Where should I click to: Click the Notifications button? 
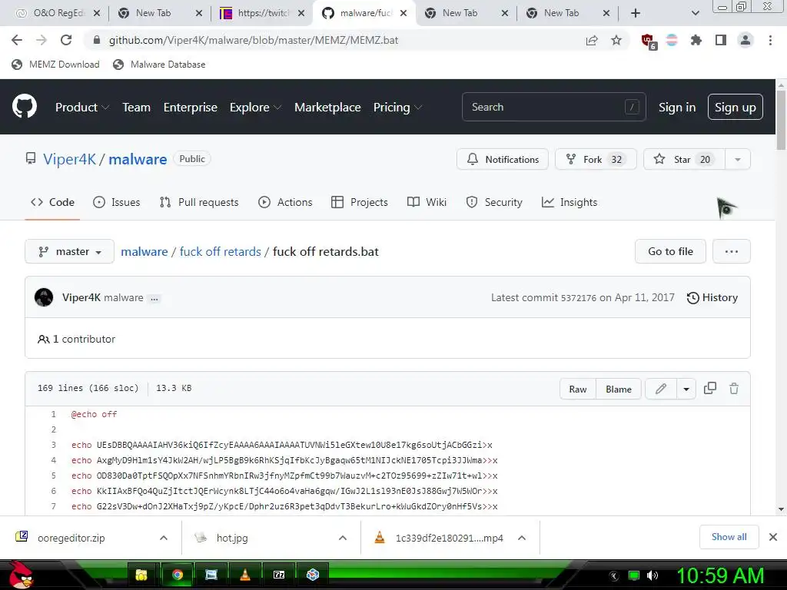click(x=503, y=160)
